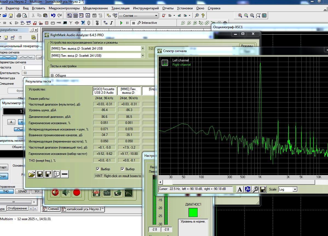Image resolution: width=328 pixels, height=236 pixels.
Task: Click the blue refresh arrows in spectrum window
Action: [x=248, y=189]
